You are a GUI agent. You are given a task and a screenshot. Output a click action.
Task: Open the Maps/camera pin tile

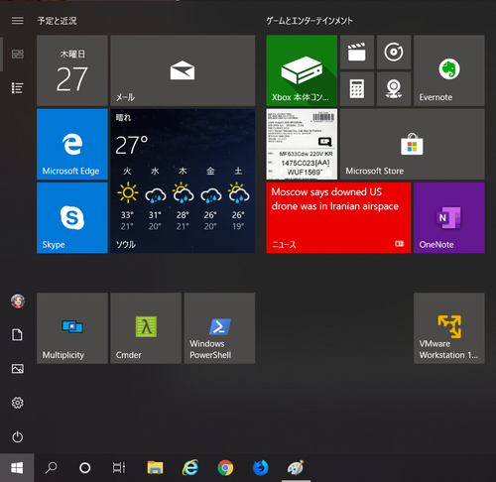[394, 89]
